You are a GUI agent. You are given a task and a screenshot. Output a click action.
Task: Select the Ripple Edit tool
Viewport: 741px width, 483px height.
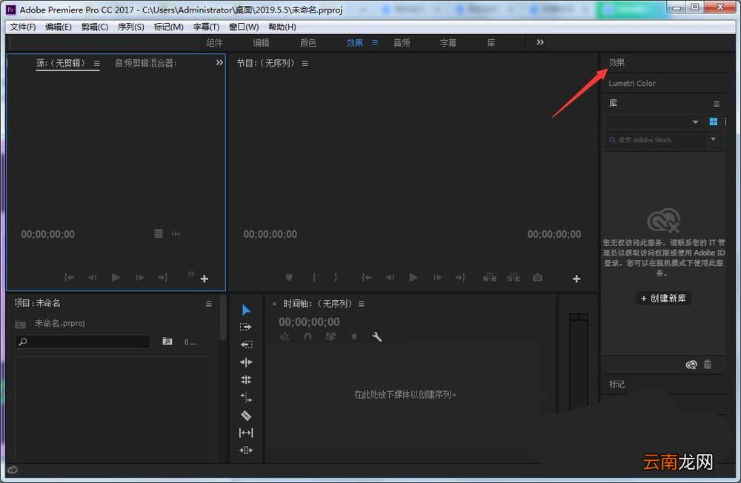246,362
